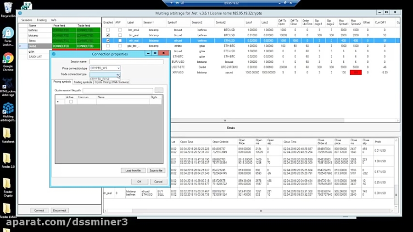Screen dimensions: 413x232
Task: Select the Deribit session row arrow indicator
Action: [20, 46]
